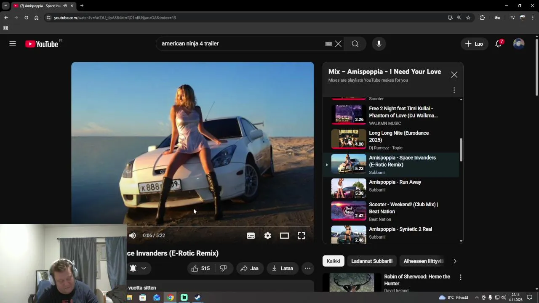Toggle subtitles on the video player
The height and width of the screenshot is (303, 539).
coord(251,236)
